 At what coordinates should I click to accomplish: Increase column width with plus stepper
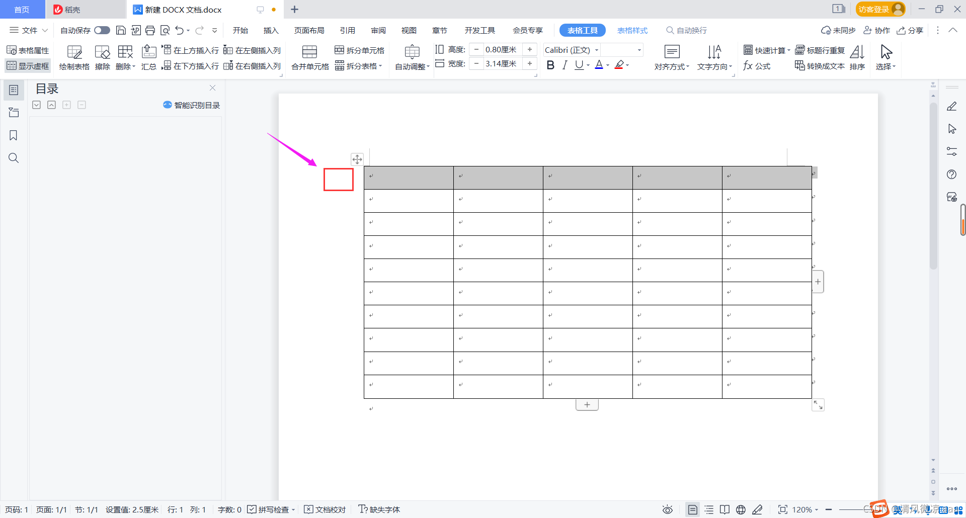pos(530,63)
